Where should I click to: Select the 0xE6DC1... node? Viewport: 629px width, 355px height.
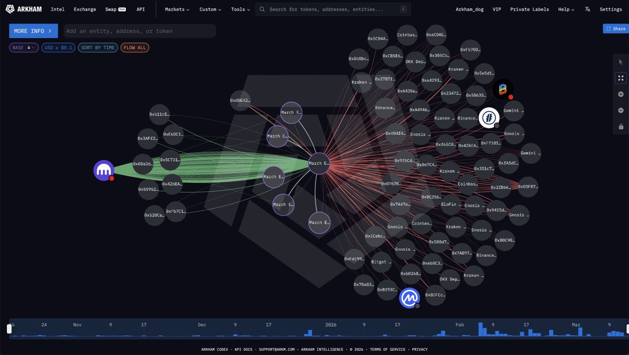coord(173,135)
